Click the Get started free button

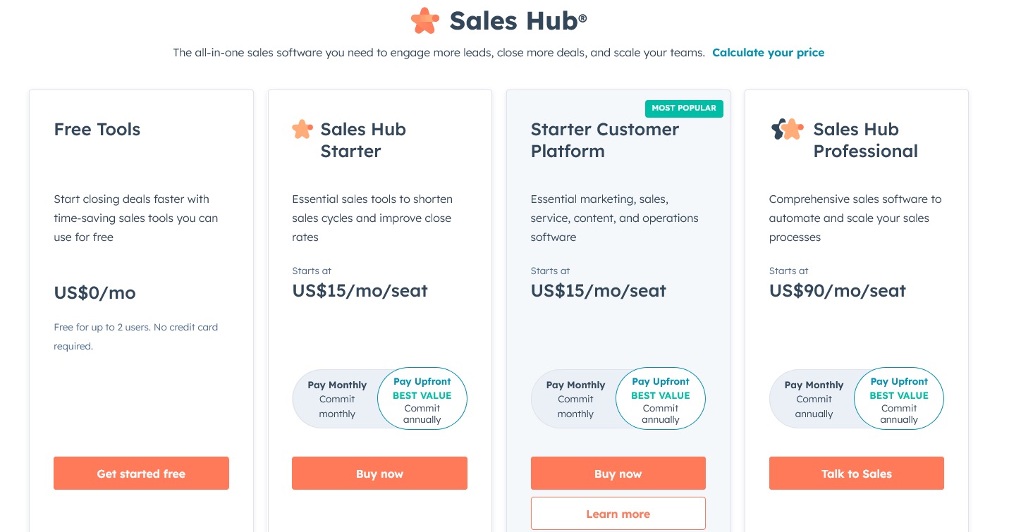[141, 473]
